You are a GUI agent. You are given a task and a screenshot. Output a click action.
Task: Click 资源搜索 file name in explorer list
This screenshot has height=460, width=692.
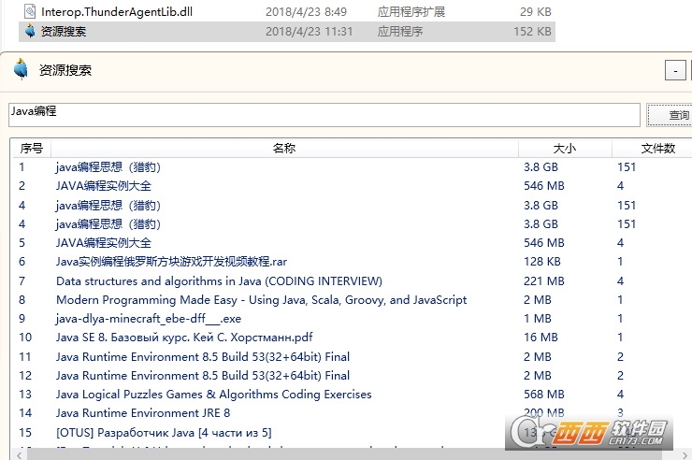63,31
